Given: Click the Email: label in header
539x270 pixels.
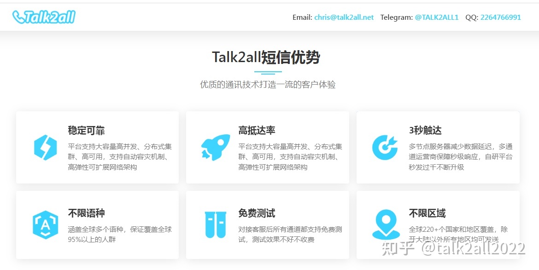Looking at the screenshot, I should (303, 17).
